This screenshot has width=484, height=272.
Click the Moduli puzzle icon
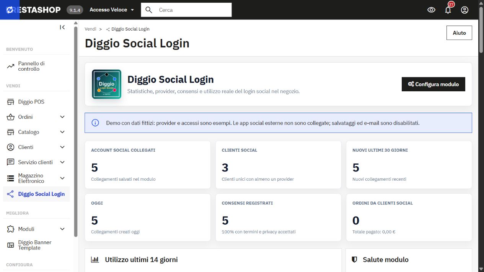click(x=11, y=229)
